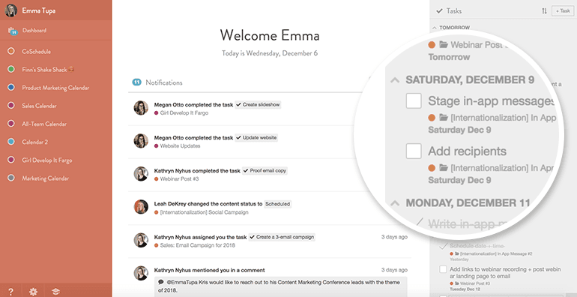Collapse the Saturday, December 9 section
The width and height of the screenshot is (577, 297).
(395, 80)
